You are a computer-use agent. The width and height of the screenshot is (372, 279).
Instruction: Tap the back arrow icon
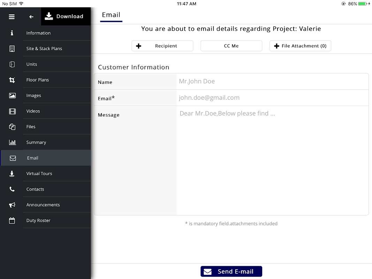pyautogui.click(x=31, y=17)
